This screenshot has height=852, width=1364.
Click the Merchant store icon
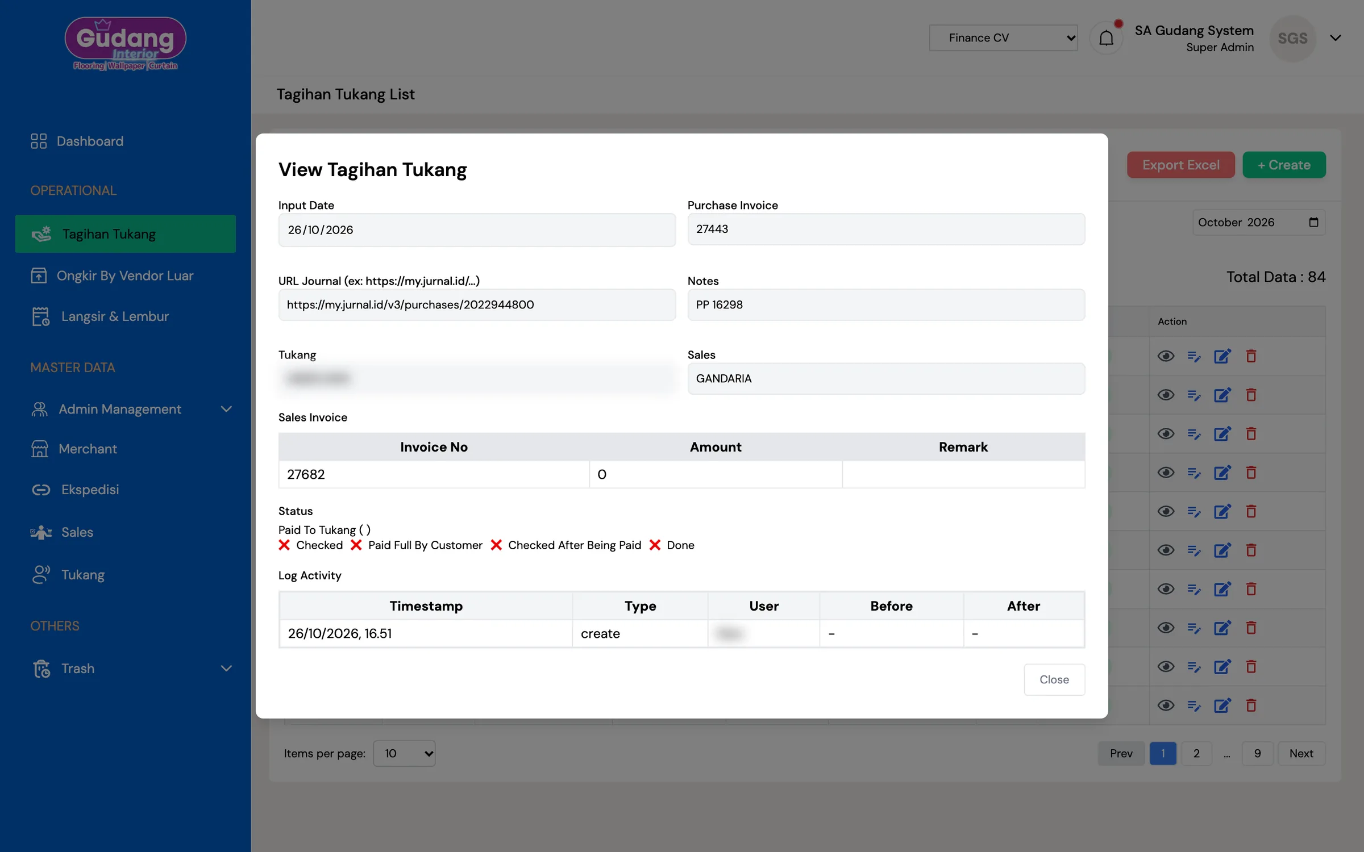(39, 449)
